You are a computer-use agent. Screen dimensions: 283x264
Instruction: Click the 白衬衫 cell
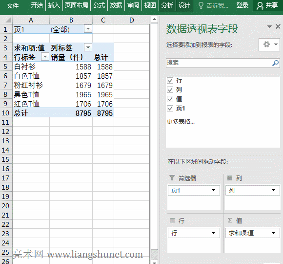pyautogui.click(x=31, y=66)
